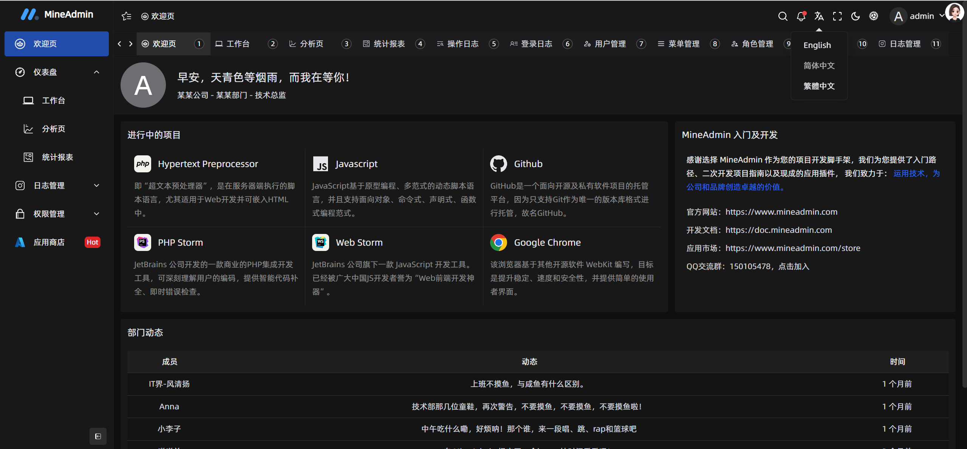967x449 pixels.
Task: Open the global search
Action: [783, 16]
